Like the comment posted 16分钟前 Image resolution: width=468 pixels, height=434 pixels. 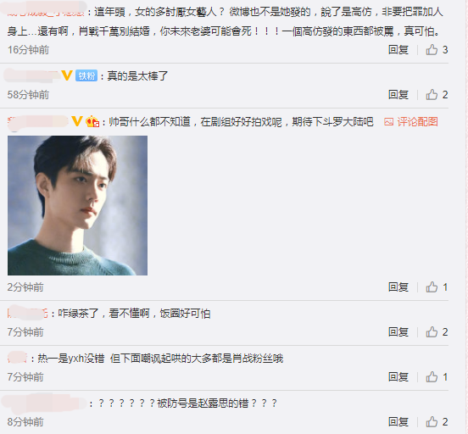[437, 49]
